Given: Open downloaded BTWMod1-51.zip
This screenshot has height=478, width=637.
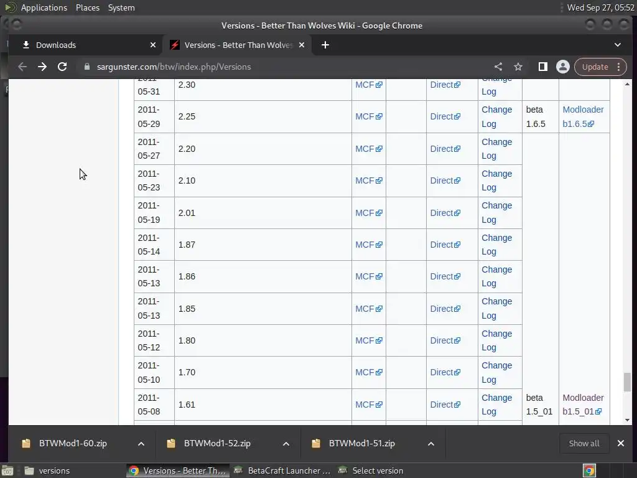Looking at the screenshot, I should [361, 443].
